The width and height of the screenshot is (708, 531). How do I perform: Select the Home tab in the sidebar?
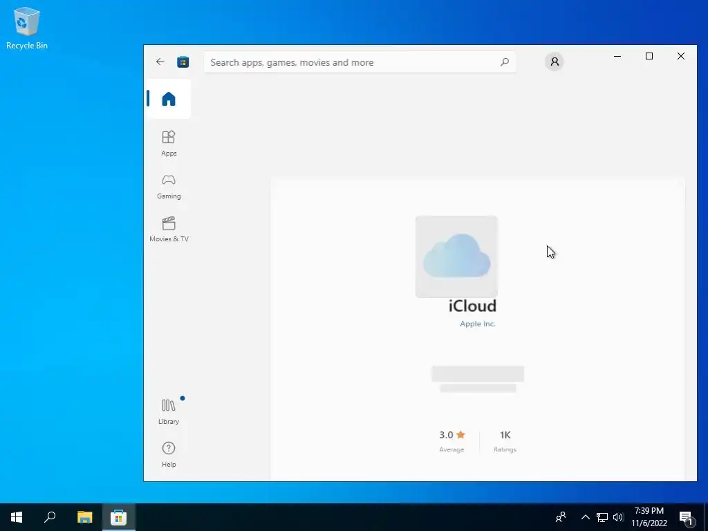pyautogui.click(x=169, y=99)
